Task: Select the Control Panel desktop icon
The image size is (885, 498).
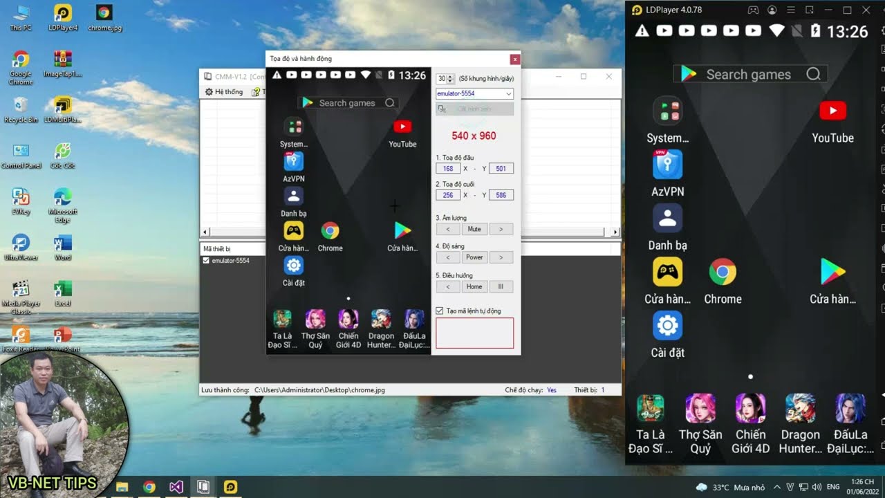Action: point(21,155)
